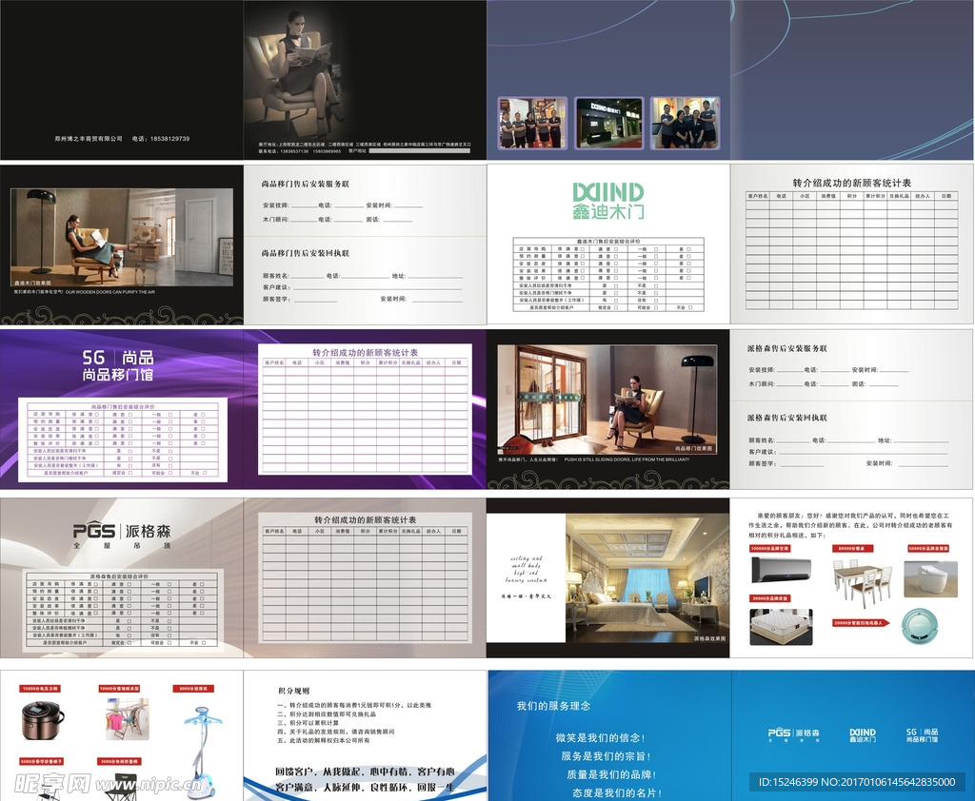Viewport: 975px width, 801px height.
Task: Click the 尚品移门售后安装服务联 heading
Action: pos(306,184)
